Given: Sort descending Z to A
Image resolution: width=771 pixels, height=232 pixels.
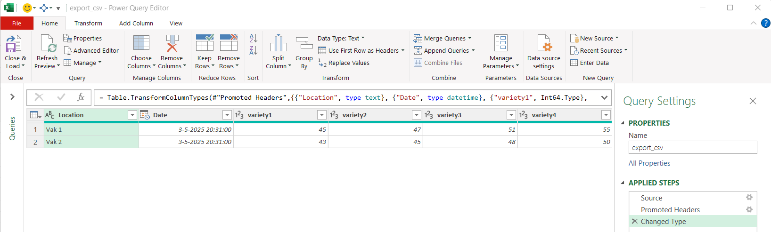Looking at the screenshot, I should (x=253, y=50).
